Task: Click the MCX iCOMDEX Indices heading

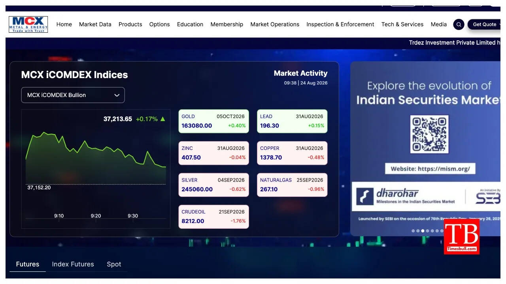Action: tap(74, 75)
